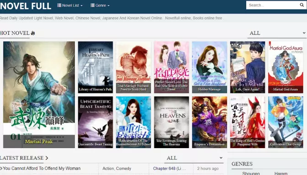The width and height of the screenshot is (307, 175).
Task: Open Martial God Asura cover
Action: pos(286,67)
